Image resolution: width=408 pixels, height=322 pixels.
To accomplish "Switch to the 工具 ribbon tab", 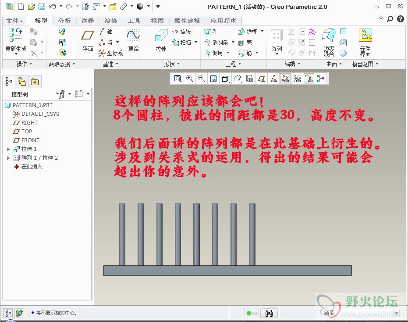I will pos(134,21).
